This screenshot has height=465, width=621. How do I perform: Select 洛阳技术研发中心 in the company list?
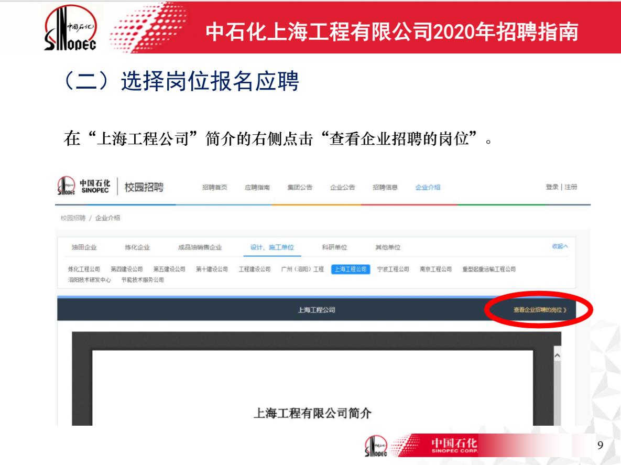click(90, 280)
